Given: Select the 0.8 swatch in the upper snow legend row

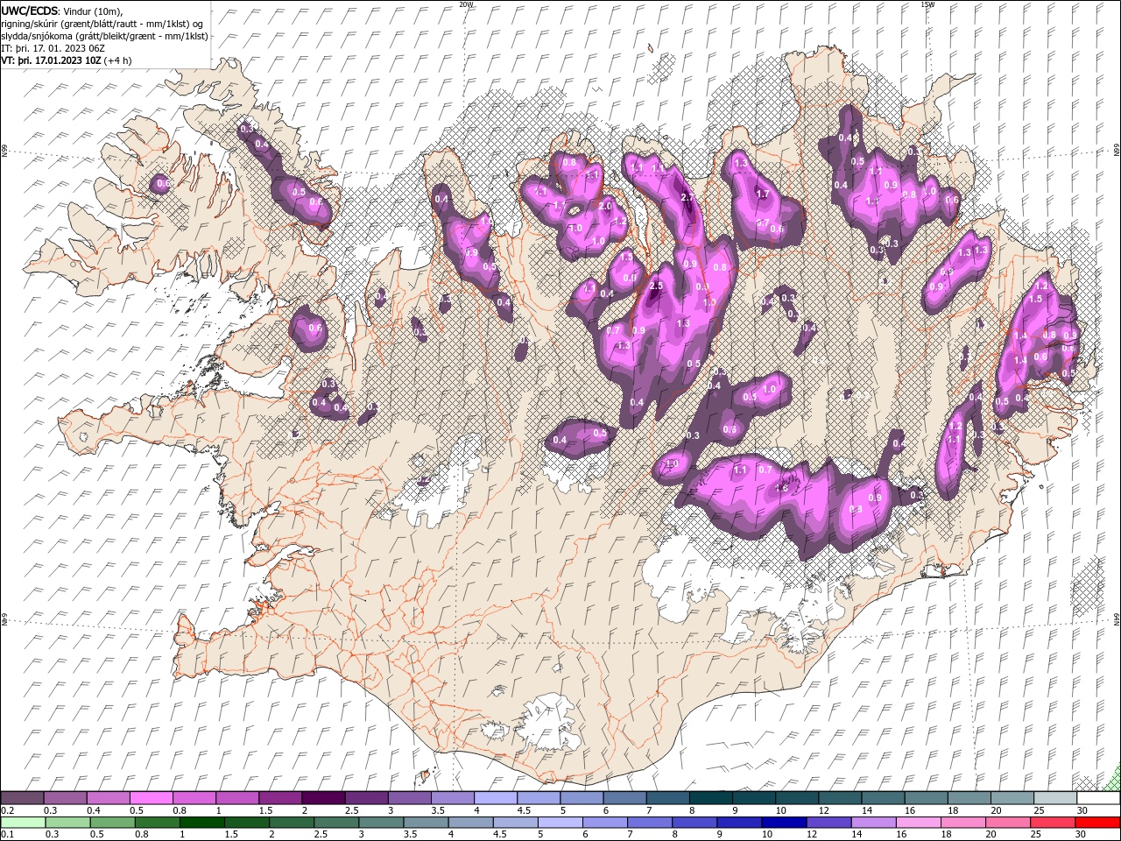Looking at the screenshot, I should 194,798.
